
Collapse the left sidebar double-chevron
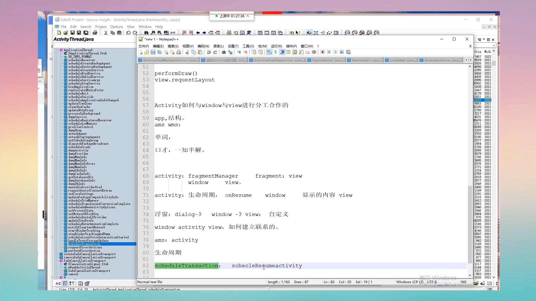[x=51, y=59]
